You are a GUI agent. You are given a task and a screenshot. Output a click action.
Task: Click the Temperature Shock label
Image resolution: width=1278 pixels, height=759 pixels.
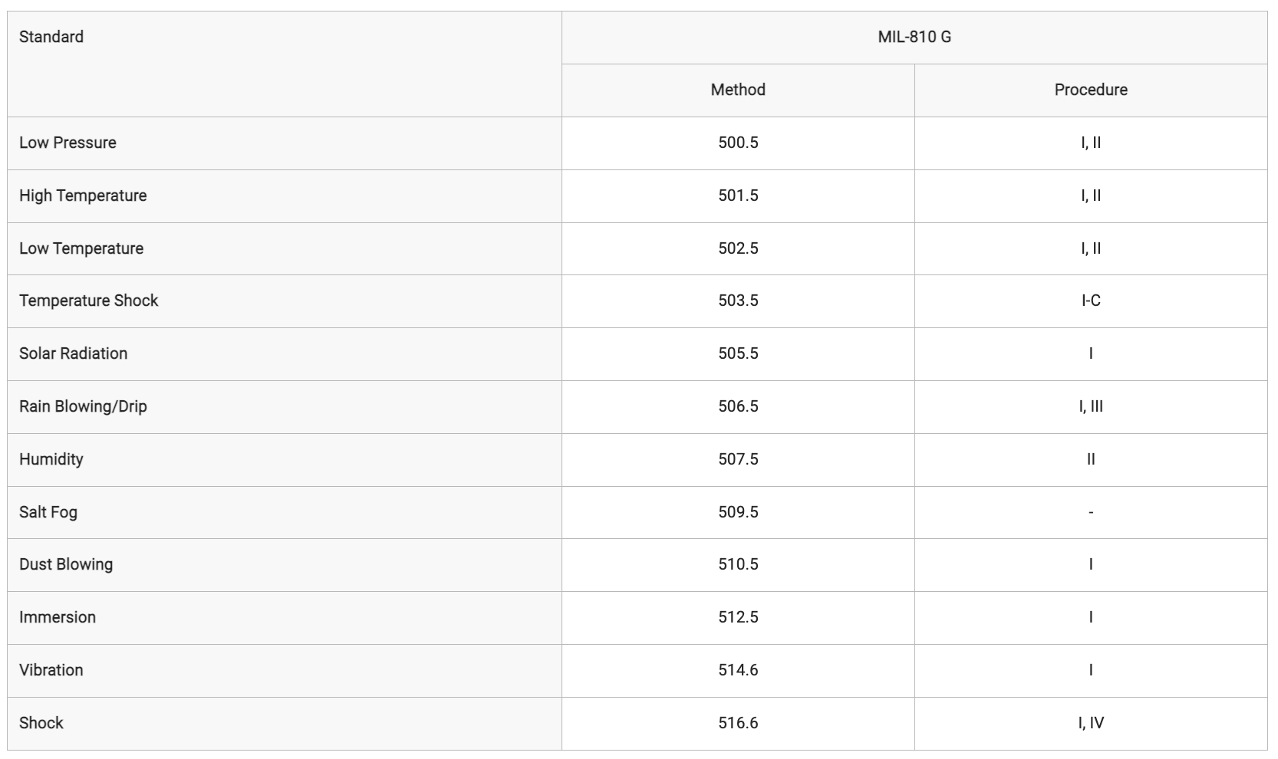coord(88,301)
